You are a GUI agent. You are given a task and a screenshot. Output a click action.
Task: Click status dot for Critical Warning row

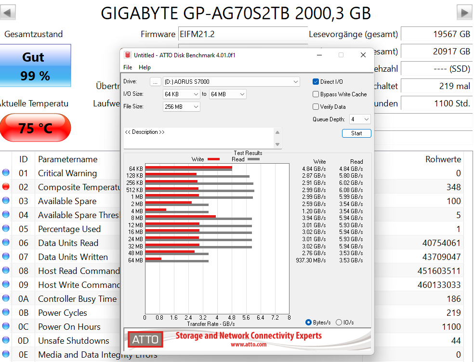pyautogui.click(x=6, y=172)
